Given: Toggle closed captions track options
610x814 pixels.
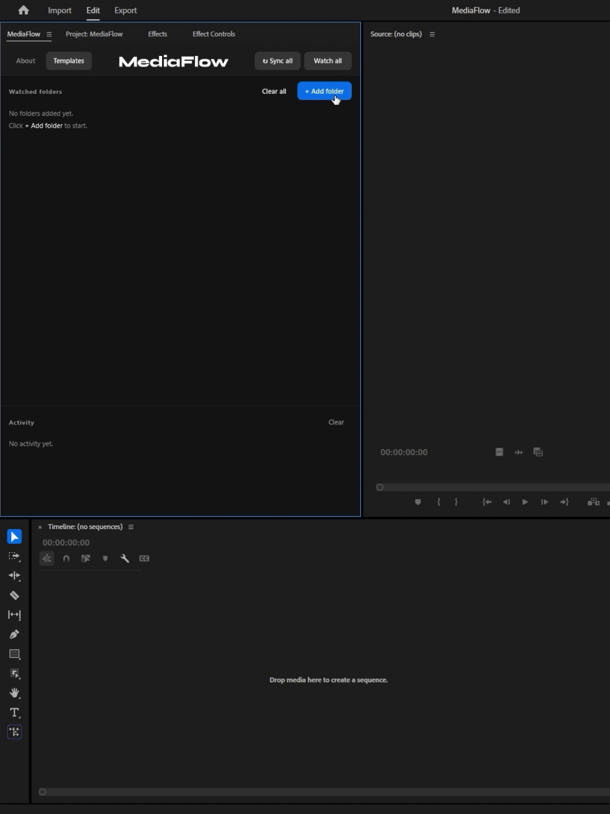Looking at the screenshot, I should coord(145,558).
